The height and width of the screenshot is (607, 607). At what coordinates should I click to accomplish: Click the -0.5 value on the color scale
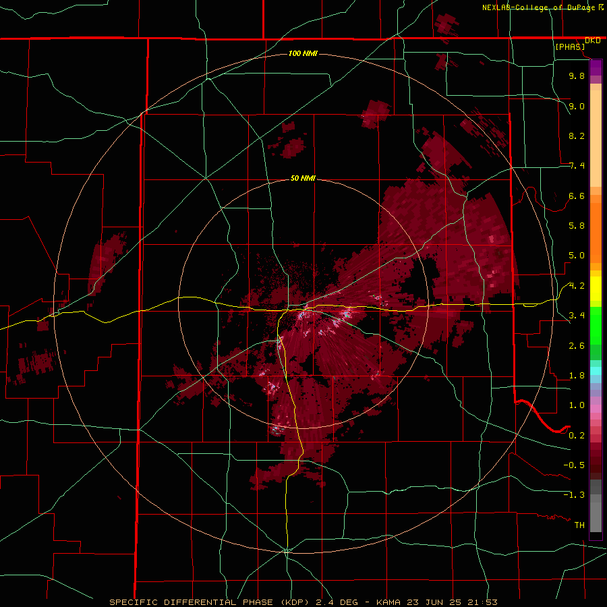pos(574,465)
